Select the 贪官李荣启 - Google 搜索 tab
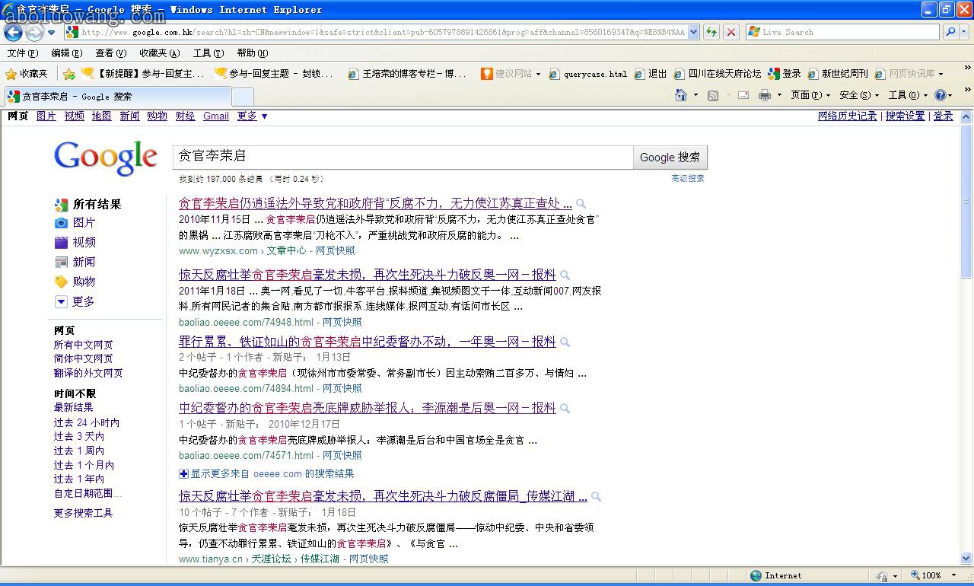 coord(117,97)
